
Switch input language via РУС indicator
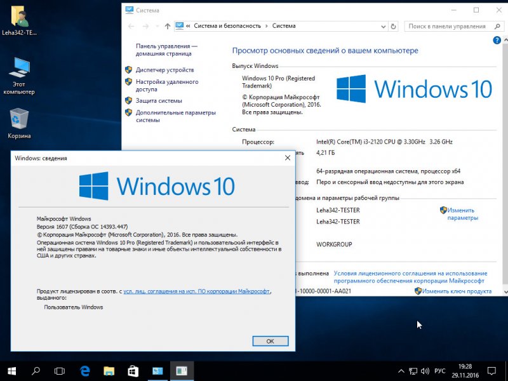[x=439, y=371]
